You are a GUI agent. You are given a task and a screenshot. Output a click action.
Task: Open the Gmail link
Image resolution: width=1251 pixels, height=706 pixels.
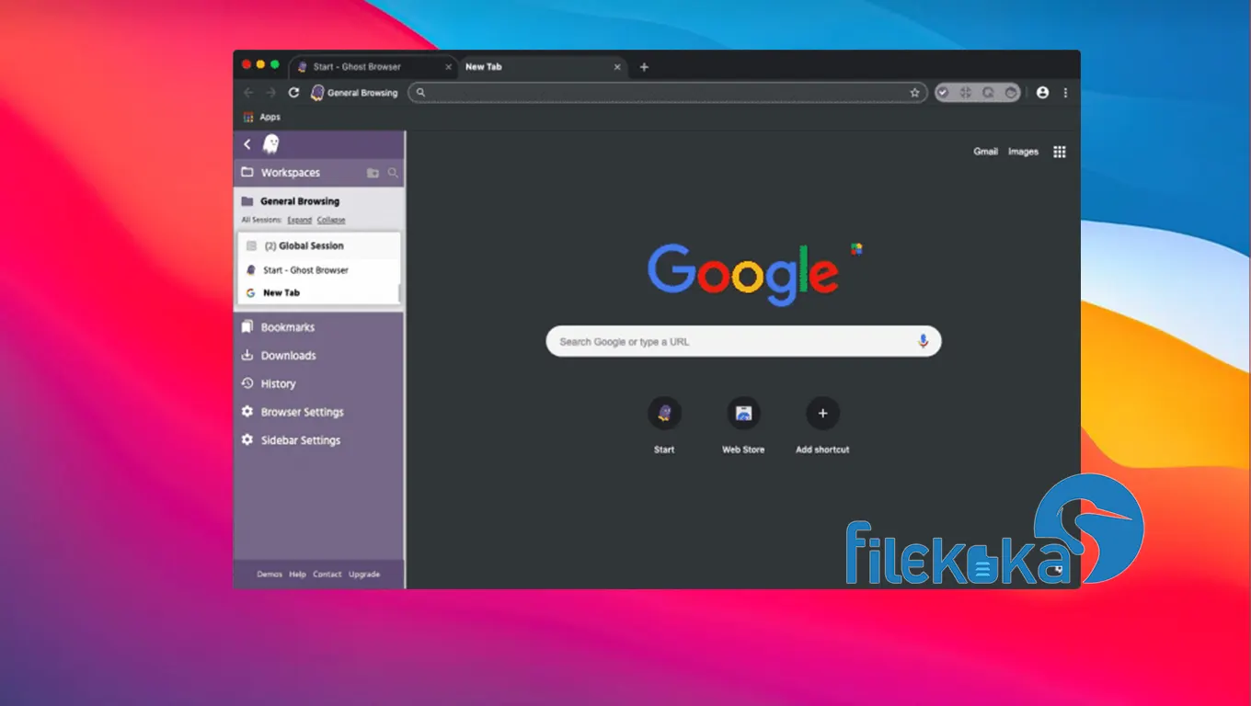point(986,152)
